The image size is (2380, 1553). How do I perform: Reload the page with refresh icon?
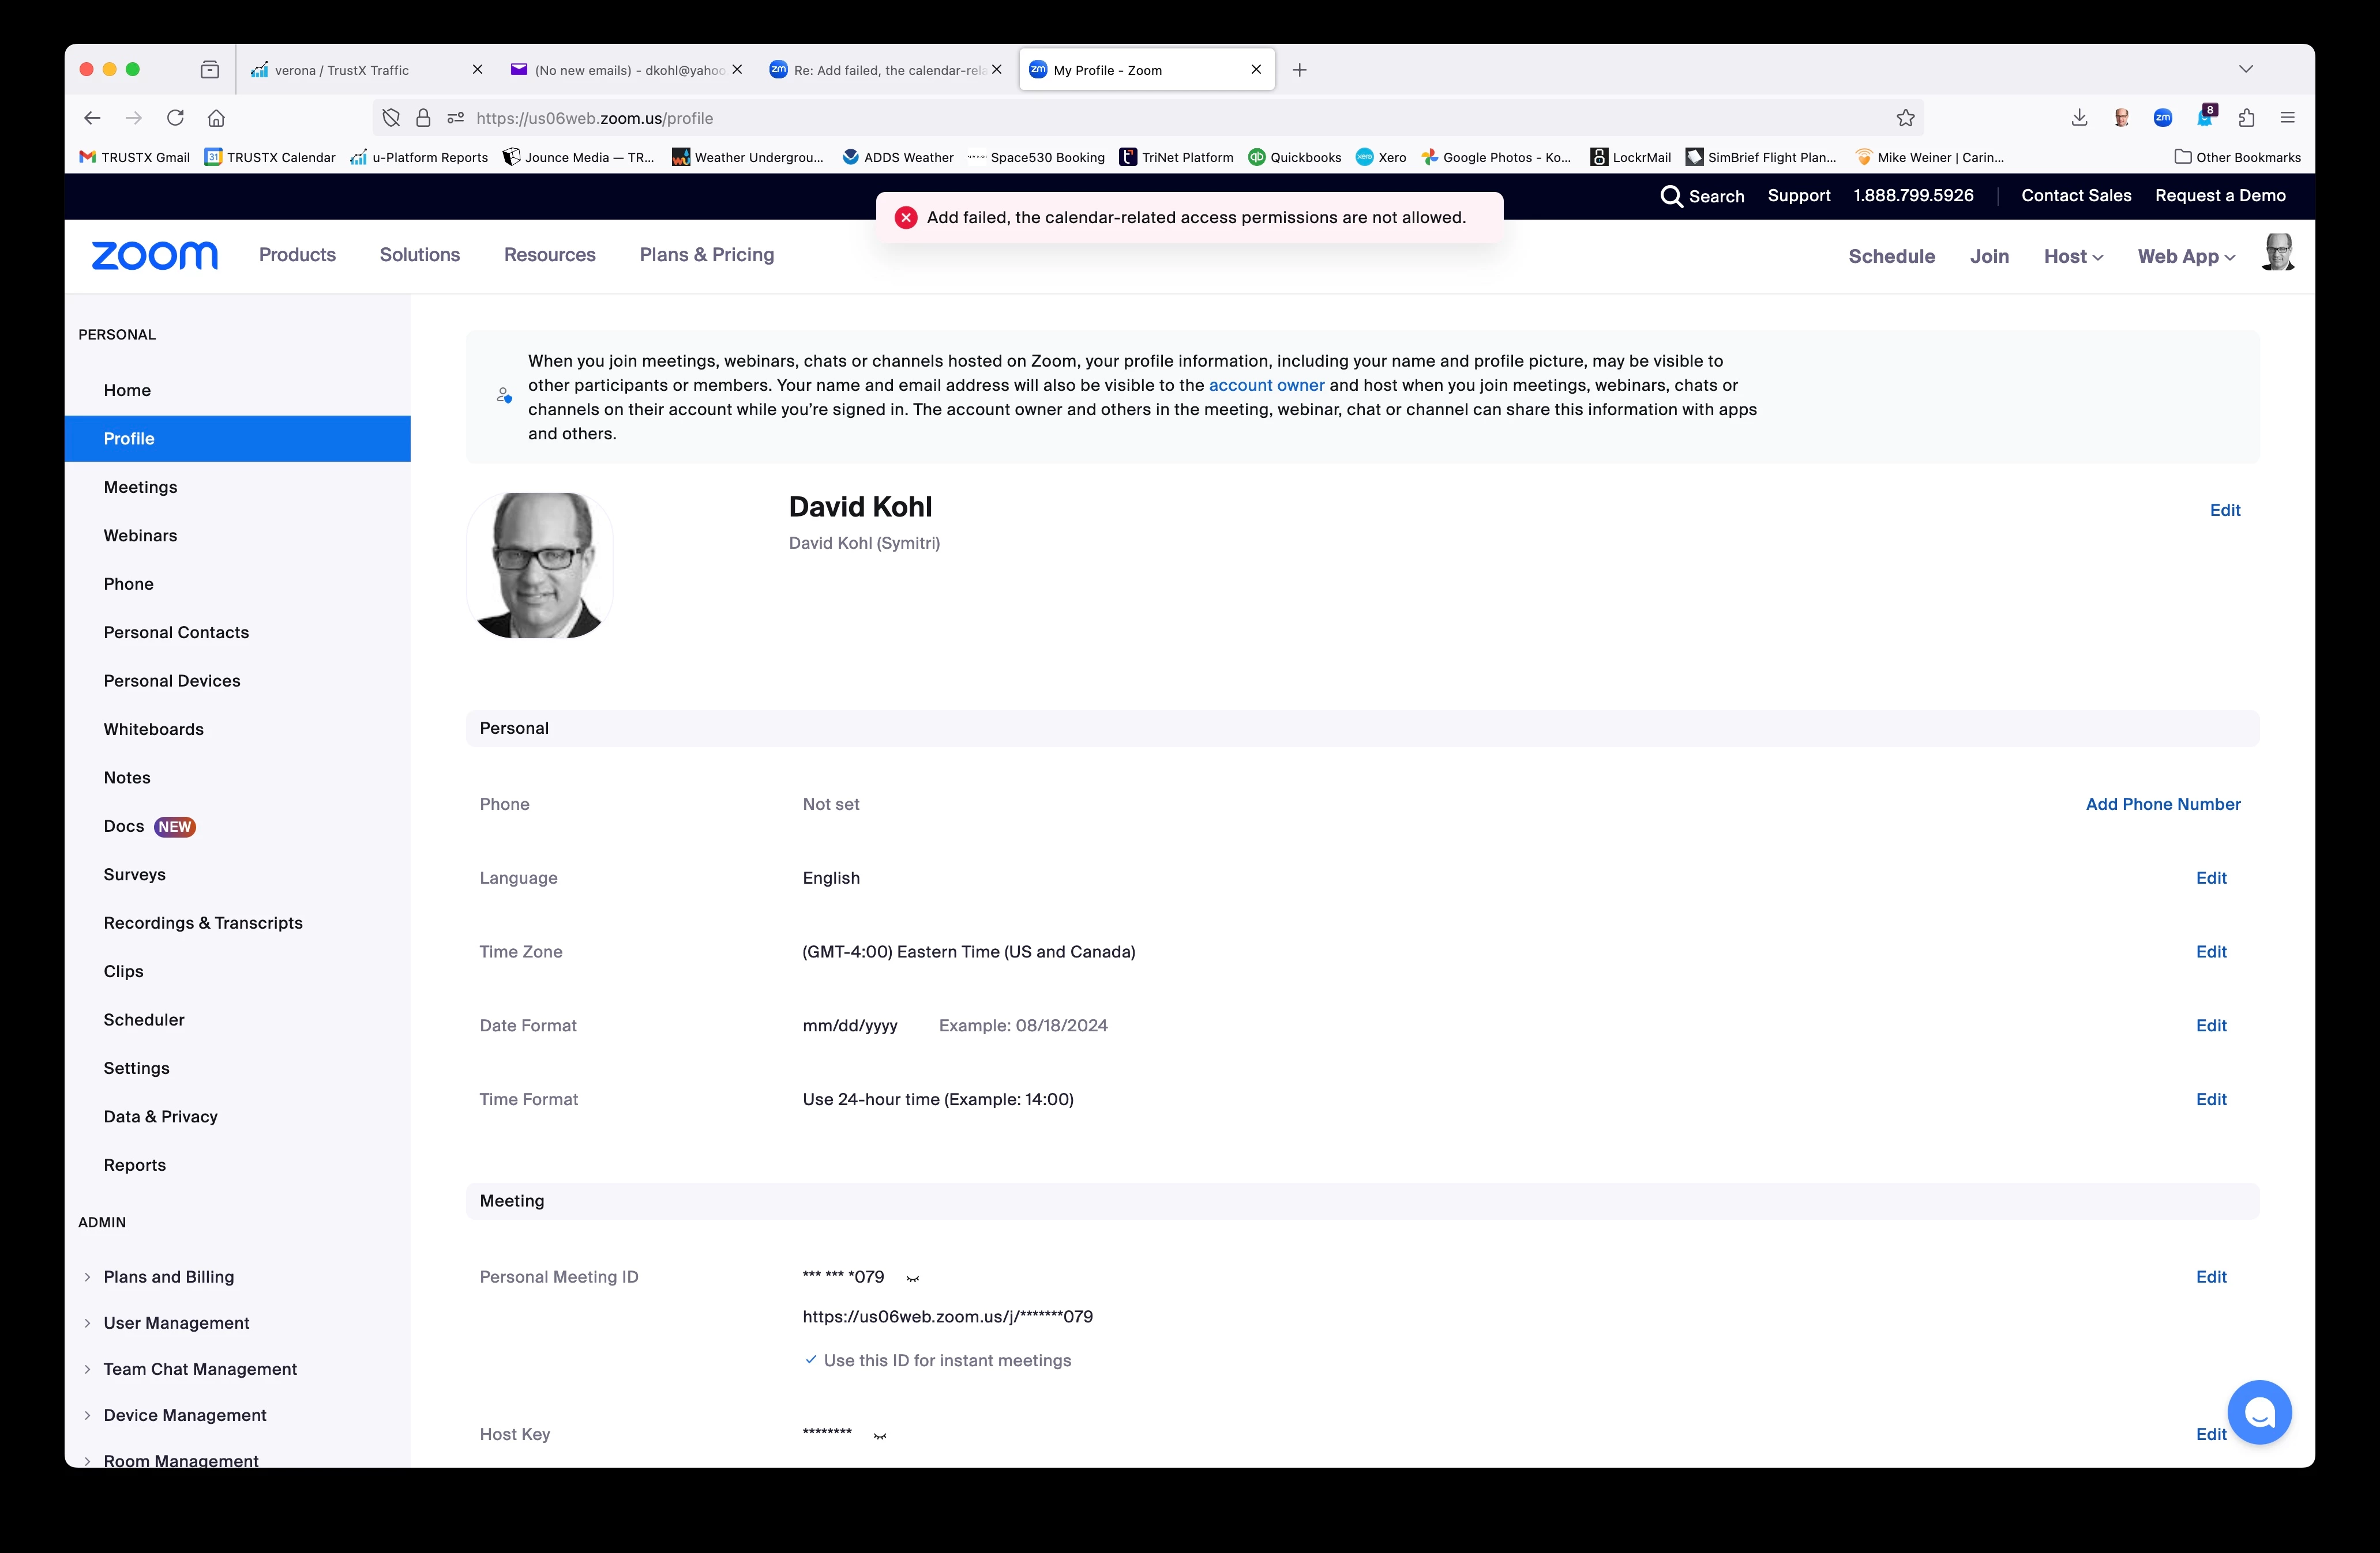[175, 118]
